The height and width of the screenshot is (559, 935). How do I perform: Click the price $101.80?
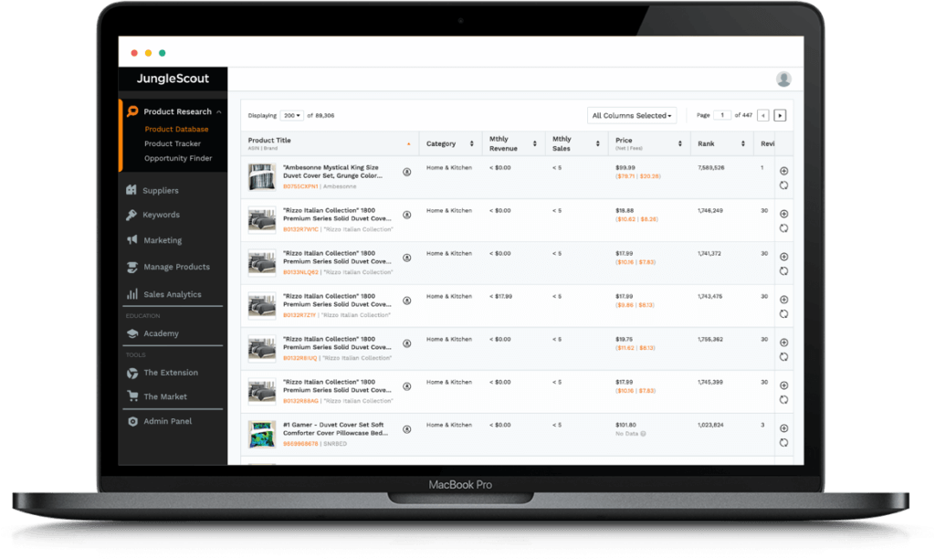[625, 426]
